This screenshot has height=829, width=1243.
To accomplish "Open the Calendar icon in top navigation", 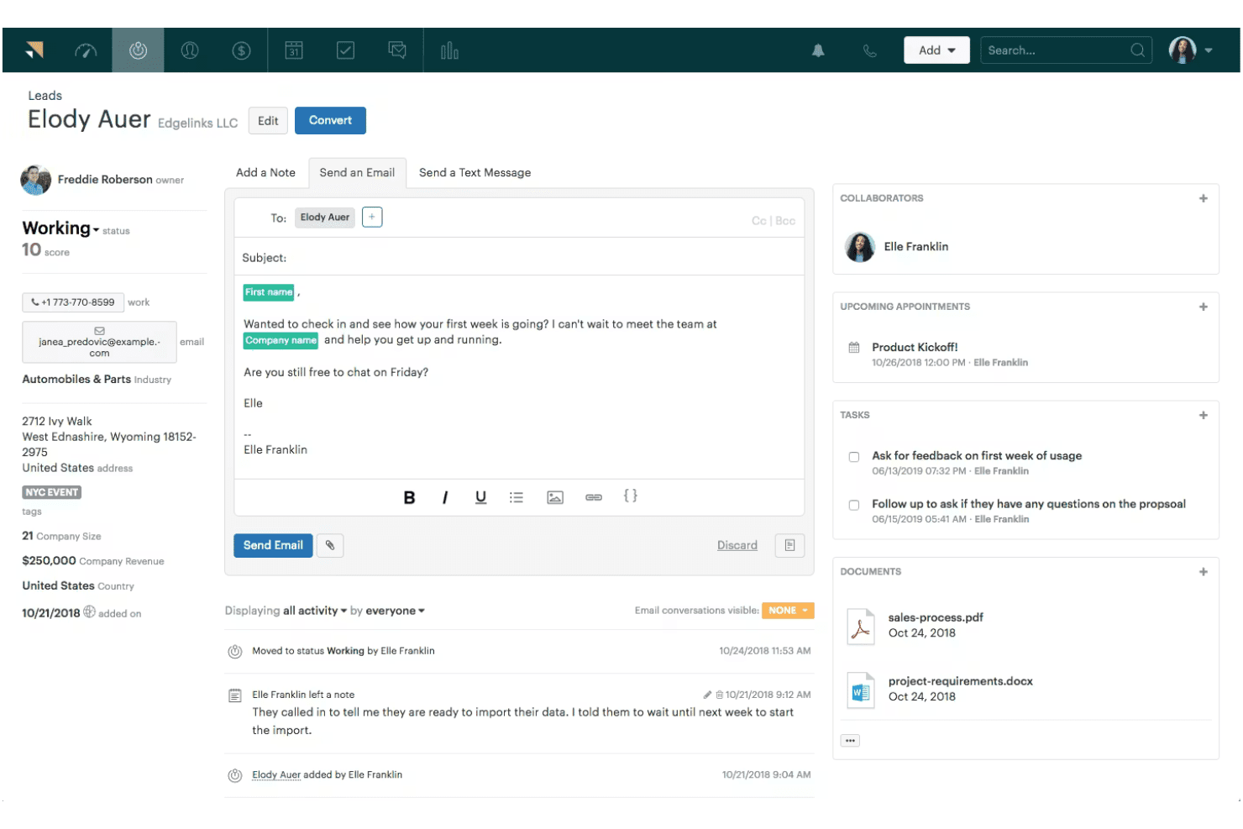I will (x=294, y=50).
